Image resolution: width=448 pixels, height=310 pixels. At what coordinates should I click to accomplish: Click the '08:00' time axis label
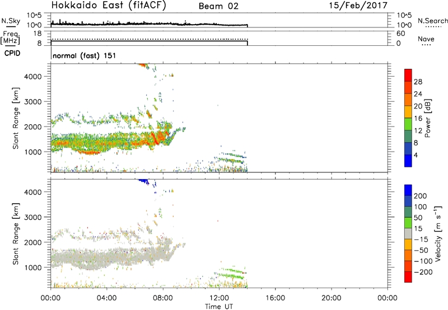163,298
